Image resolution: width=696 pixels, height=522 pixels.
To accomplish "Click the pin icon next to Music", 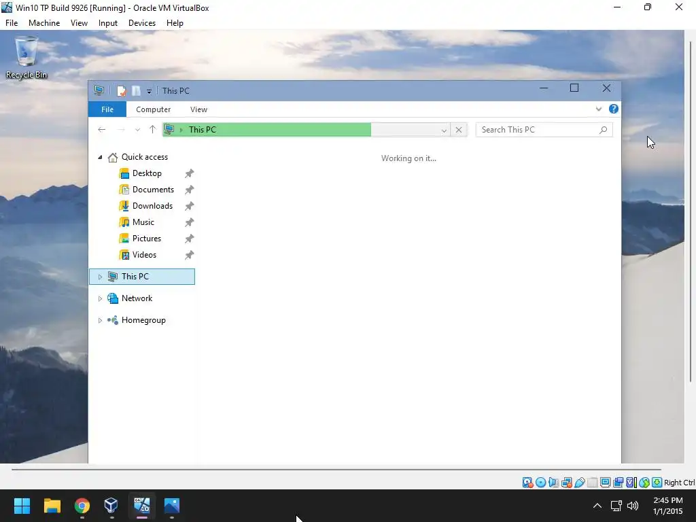I will pyautogui.click(x=190, y=222).
